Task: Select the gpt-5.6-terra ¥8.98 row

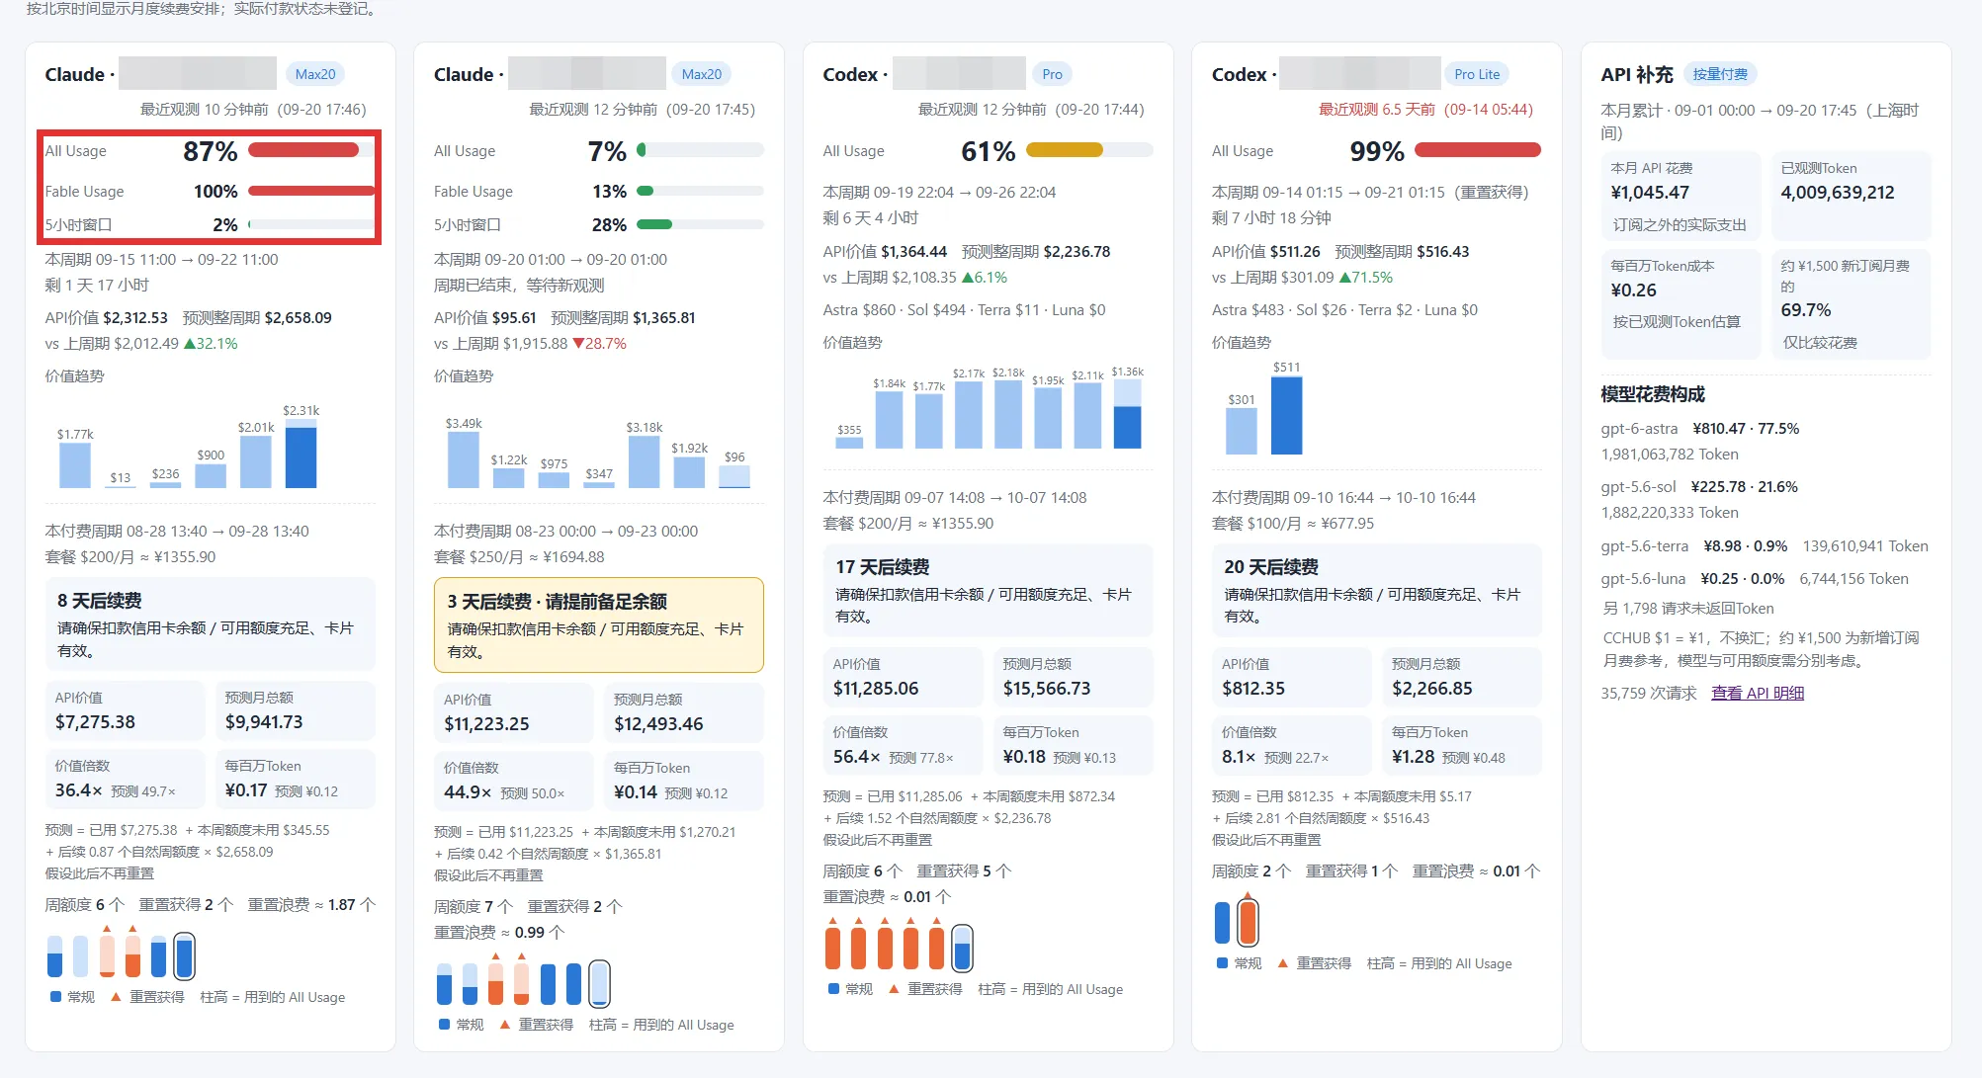Action: tap(1765, 546)
